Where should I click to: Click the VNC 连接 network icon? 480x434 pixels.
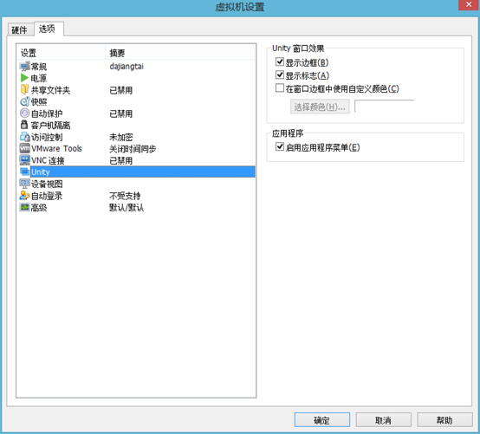25,160
